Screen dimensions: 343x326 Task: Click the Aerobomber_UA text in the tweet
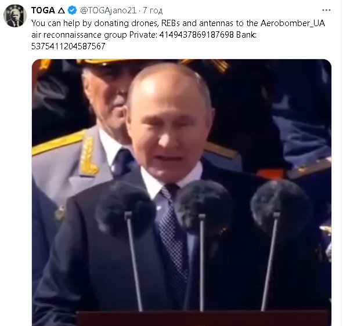coord(293,23)
